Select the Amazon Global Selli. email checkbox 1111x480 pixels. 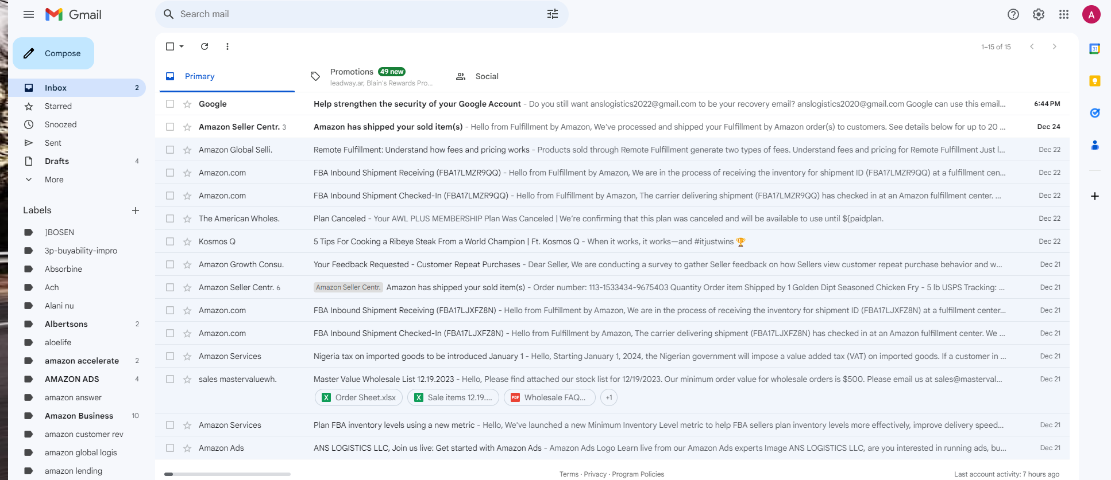pos(170,150)
